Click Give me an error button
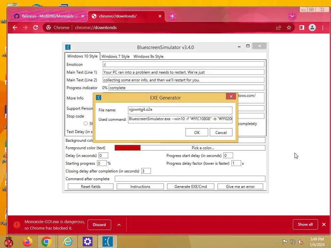 pos(240,186)
